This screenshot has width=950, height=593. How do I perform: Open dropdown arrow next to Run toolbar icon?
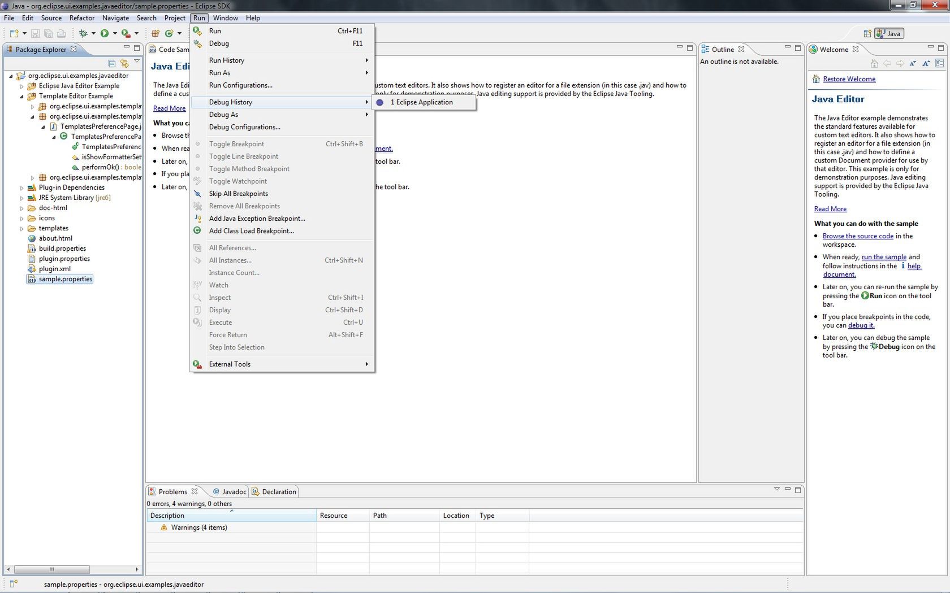(115, 33)
